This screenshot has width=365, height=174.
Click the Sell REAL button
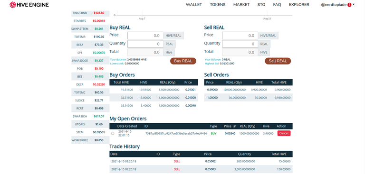tap(278, 61)
